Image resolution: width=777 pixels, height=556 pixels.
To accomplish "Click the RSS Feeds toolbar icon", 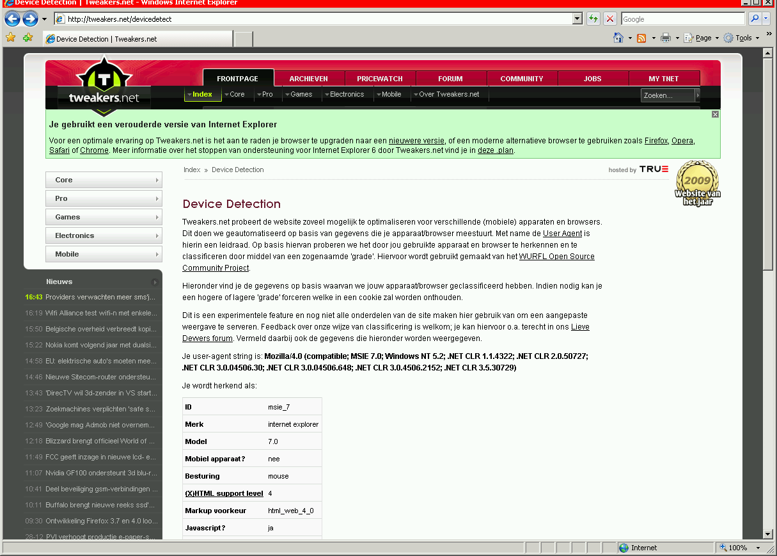I will (641, 38).
